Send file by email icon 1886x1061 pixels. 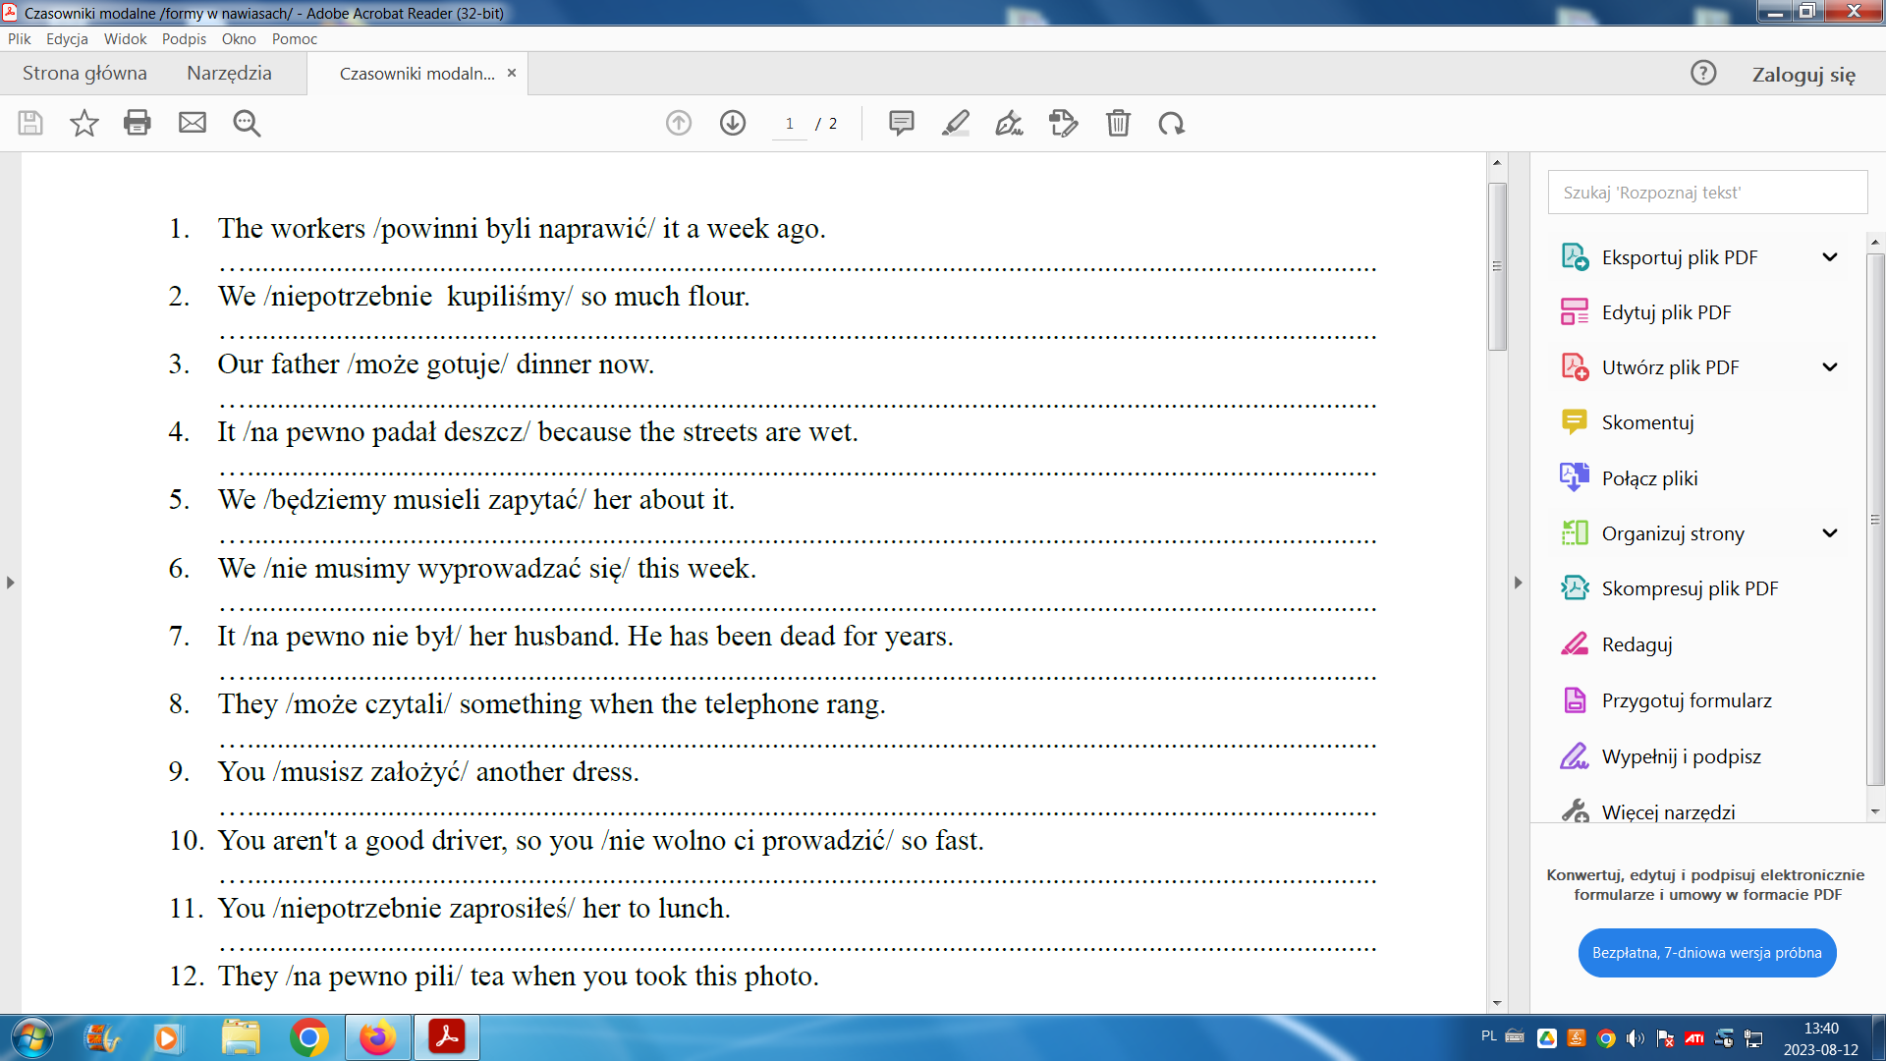(x=193, y=123)
